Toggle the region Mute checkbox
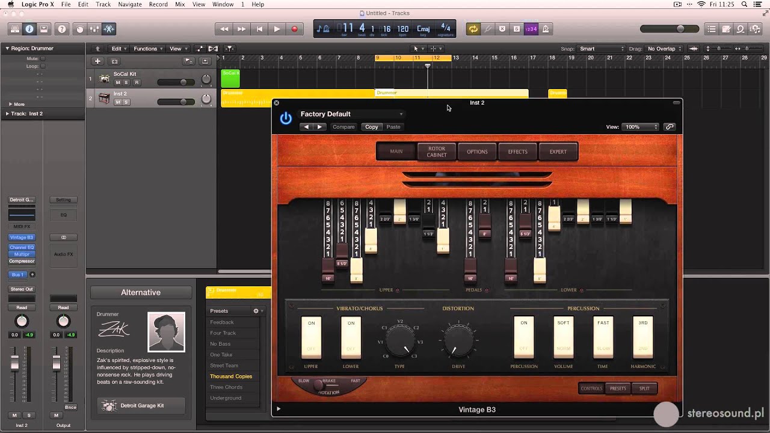 (x=43, y=58)
